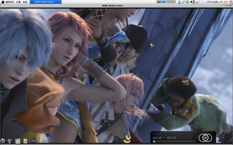Click the XBMC logo icon in dock

tap(33, 141)
